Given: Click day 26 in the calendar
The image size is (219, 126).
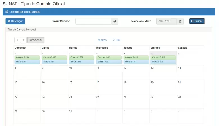Looking at the screenshot, I should pyautogui.click(x=125, y=97).
